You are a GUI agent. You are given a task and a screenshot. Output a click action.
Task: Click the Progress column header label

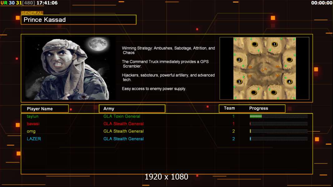[x=258, y=108]
